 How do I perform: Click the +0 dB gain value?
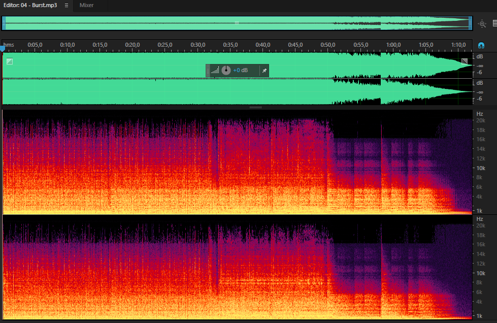coord(240,71)
